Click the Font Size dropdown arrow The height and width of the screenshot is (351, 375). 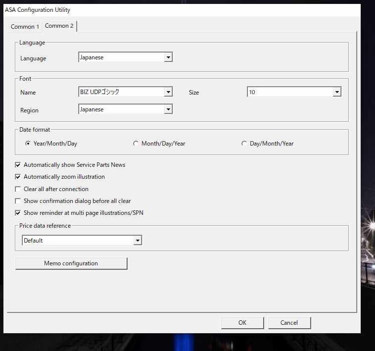[337, 92]
